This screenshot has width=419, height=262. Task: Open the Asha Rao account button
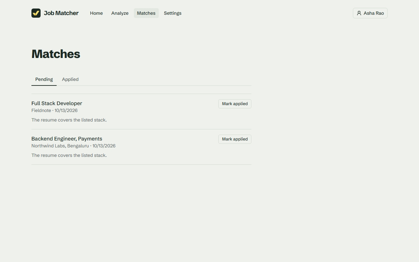(x=370, y=13)
